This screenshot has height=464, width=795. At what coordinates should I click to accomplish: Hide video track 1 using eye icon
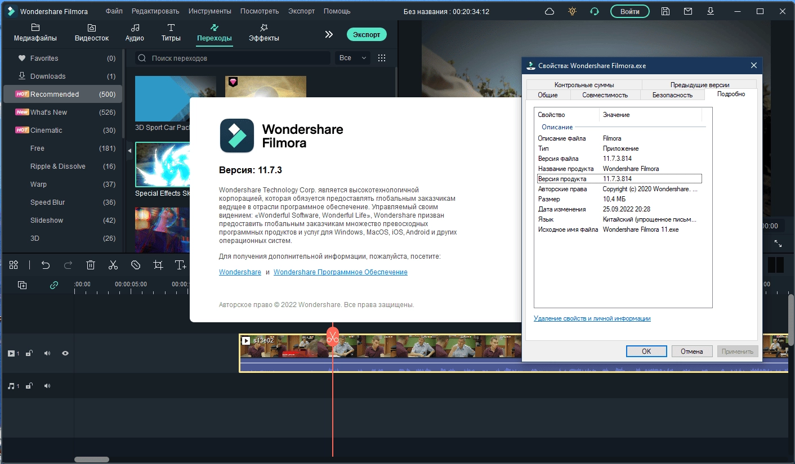click(x=65, y=353)
